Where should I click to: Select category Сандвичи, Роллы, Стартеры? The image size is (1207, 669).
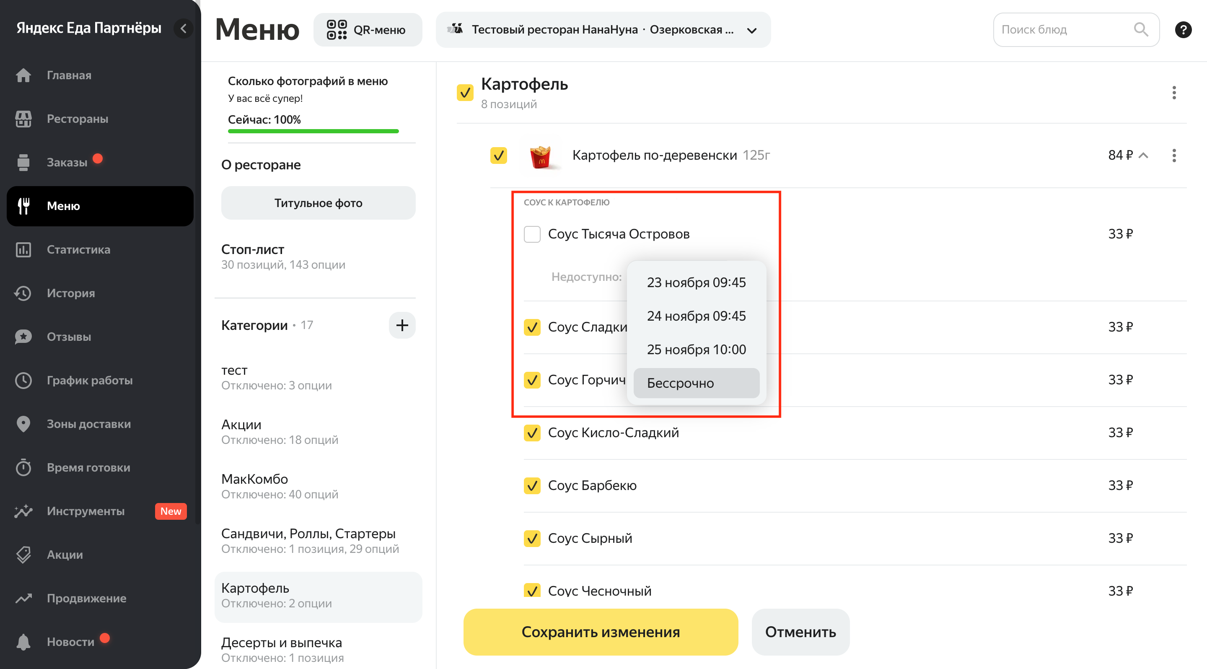coord(318,540)
